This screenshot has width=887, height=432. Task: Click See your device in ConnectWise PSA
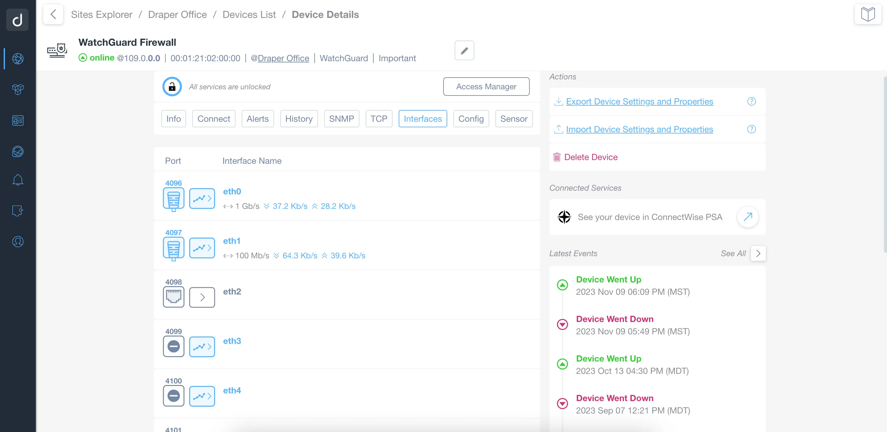point(650,217)
